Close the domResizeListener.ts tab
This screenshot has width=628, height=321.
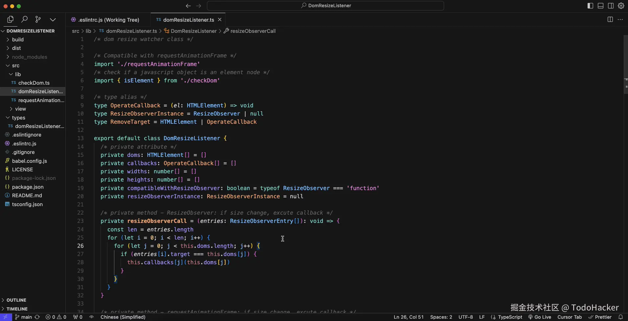tap(220, 20)
